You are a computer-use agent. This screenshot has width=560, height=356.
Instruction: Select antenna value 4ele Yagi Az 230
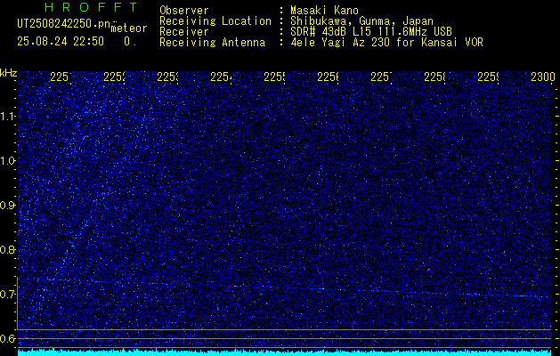pyautogui.click(x=341, y=43)
